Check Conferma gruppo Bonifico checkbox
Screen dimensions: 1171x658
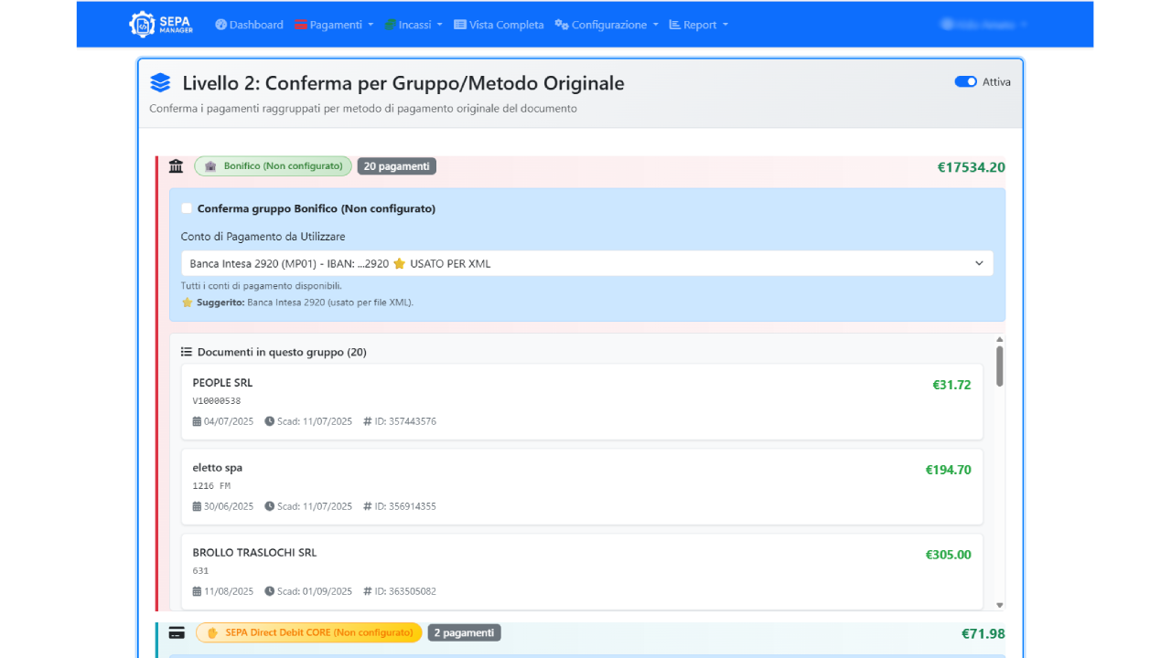click(187, 208)
